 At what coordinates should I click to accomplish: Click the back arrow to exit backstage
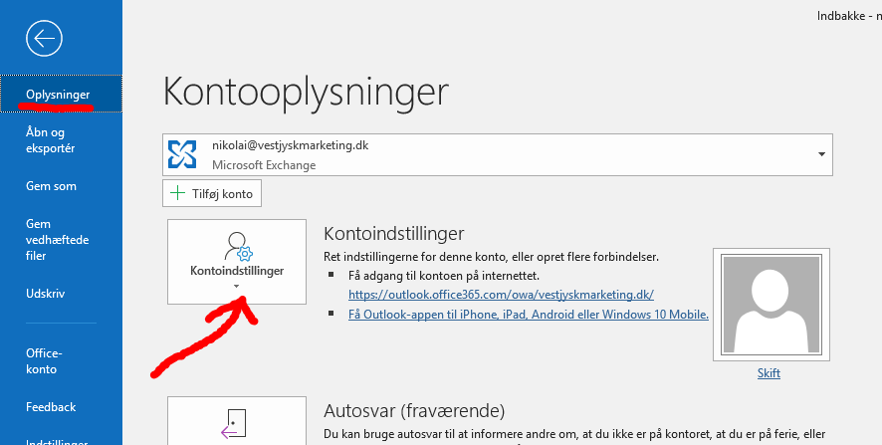point(43,39)
